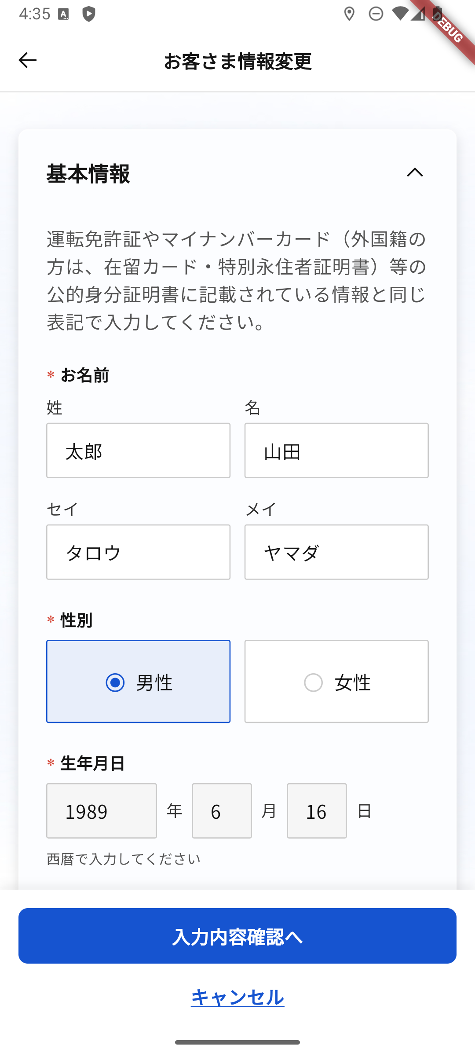Select the 女性 radio button
Viewport: 475px width, 1056px height.
pyautogui.click(x=313, y=682)
